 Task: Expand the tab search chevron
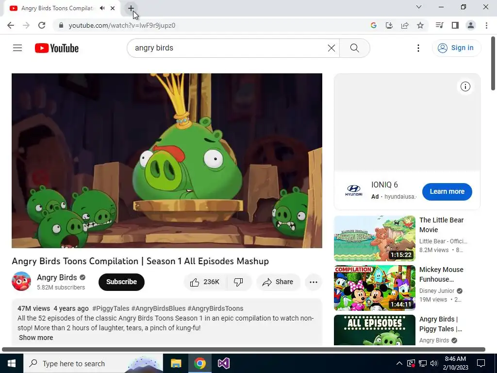coord(419,7)
